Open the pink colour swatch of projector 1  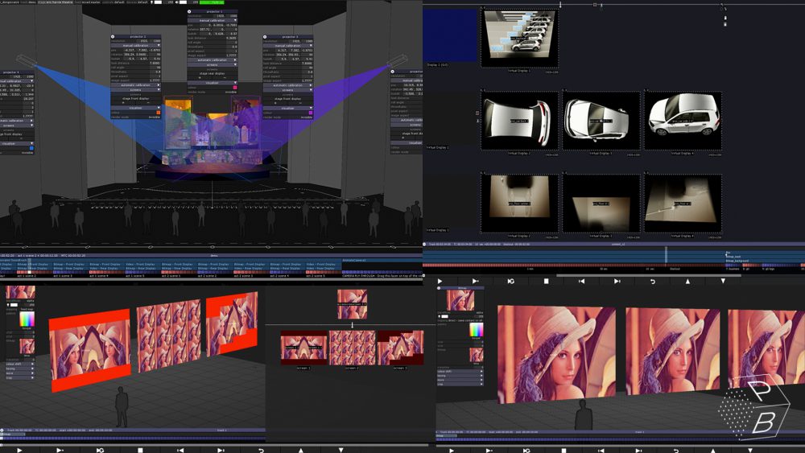pos(235,87)
